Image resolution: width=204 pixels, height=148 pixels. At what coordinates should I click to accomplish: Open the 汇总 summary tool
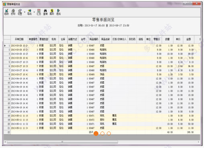(x=39, y=12)
